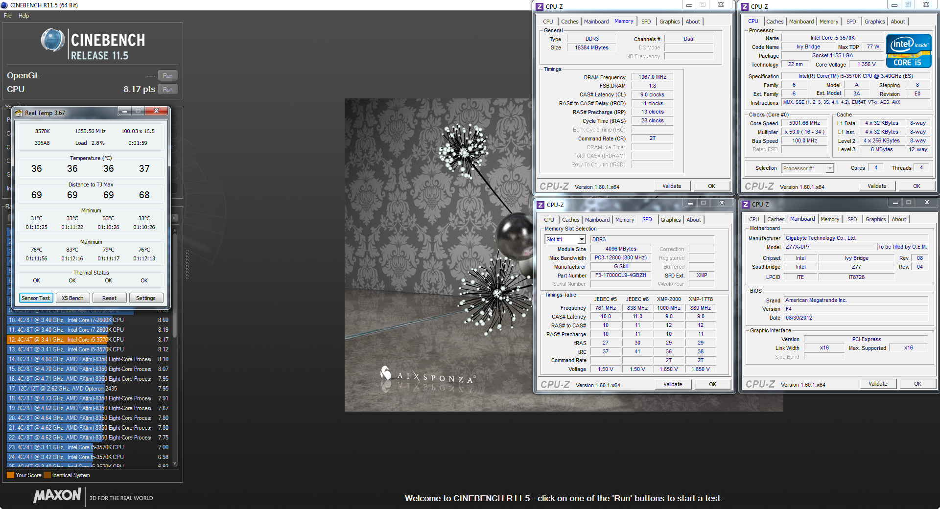940x509 pixels.
Task: Open Graphics tab in the Memory CPU-Z window
Action: [x=669, y=22]
